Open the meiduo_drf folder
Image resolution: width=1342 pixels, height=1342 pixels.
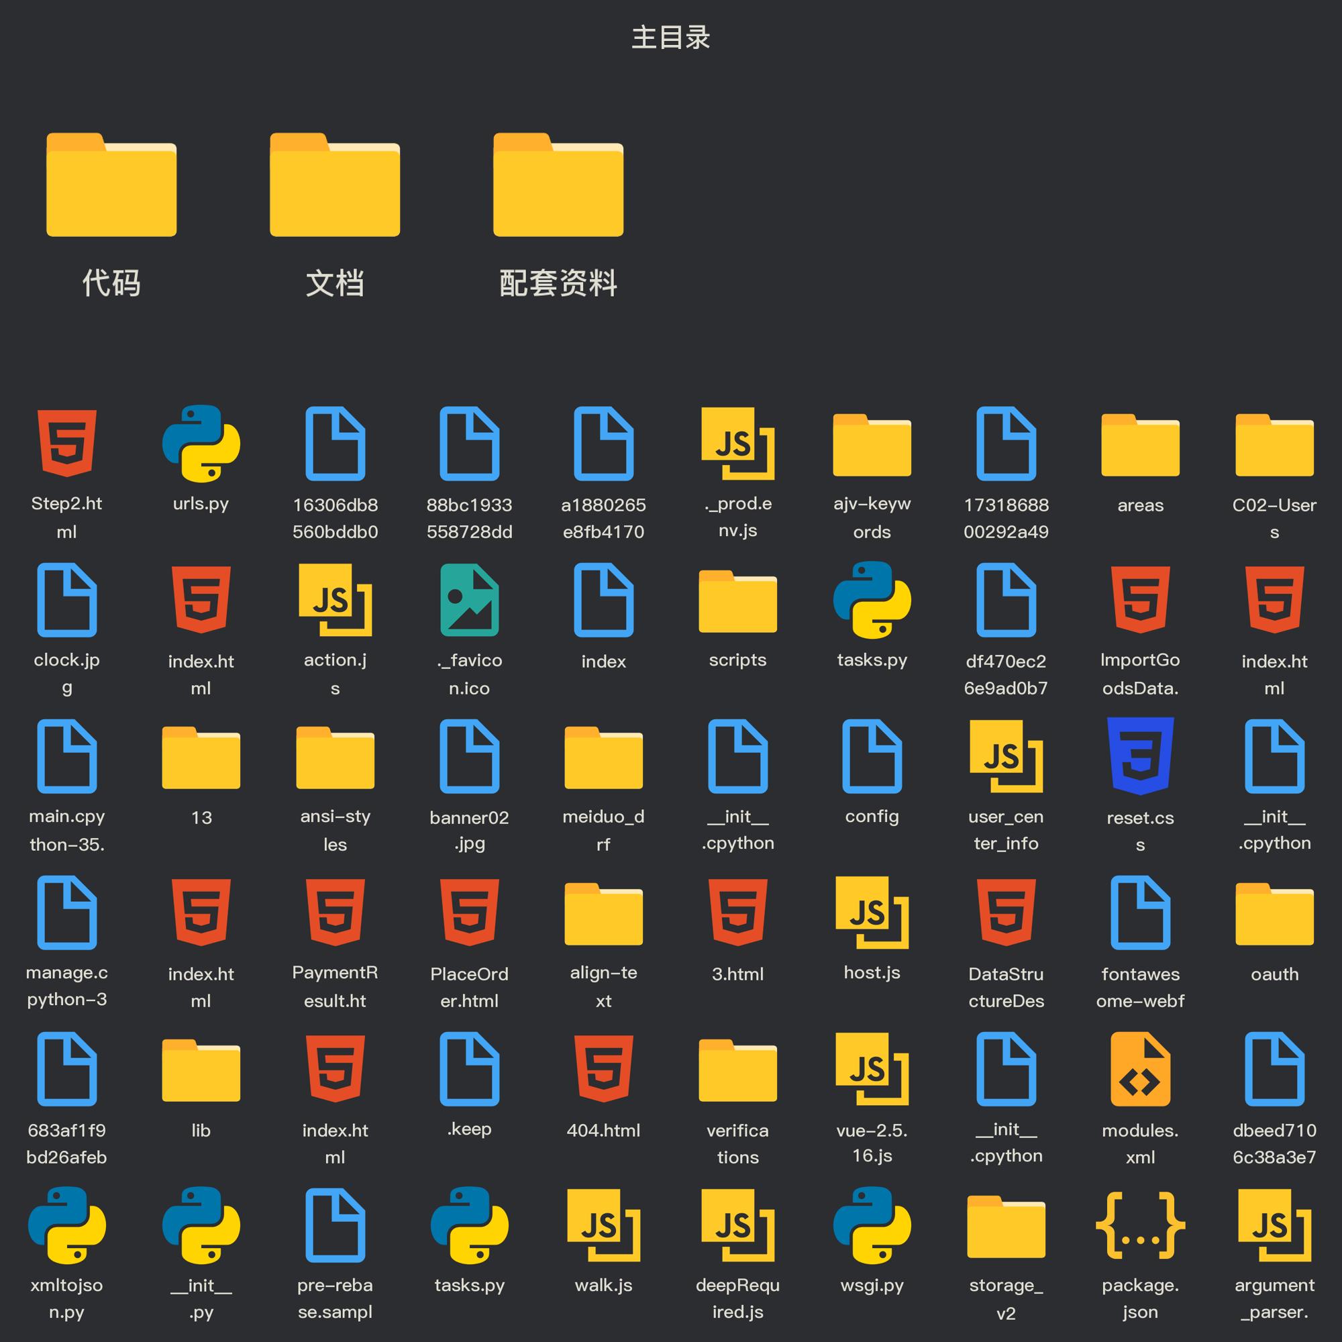(x=604, y=757)
